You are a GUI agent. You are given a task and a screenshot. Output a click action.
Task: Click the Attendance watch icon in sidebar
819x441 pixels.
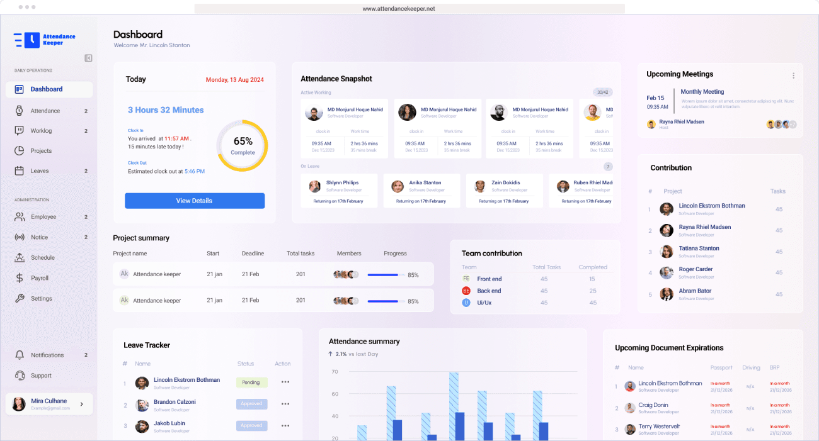click(x=19, y=111)
